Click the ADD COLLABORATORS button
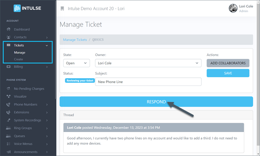This screenshot has height=156, width=260. pos(228,63)
